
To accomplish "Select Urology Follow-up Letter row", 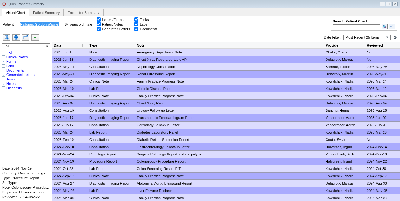I will tap(226, 110).
